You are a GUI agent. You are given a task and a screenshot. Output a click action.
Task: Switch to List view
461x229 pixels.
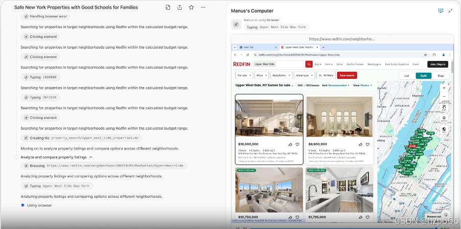pos(407,75)
